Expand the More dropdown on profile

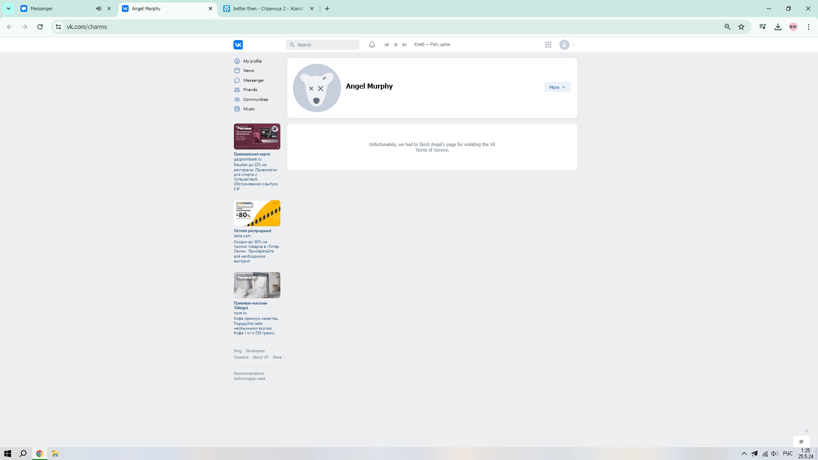point(557,87)
